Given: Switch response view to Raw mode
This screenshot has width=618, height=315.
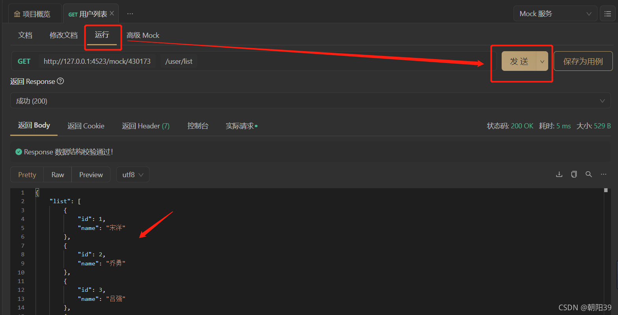Looking at the screenshot, I should click(x=57, y=174).
